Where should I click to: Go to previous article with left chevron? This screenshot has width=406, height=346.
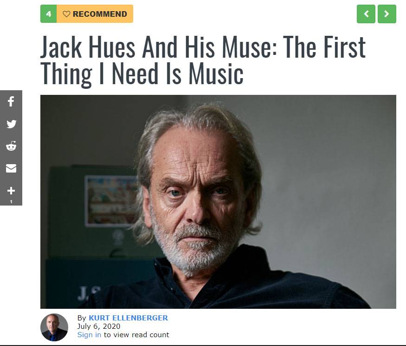pyautogui.click(x=366, y=14)
